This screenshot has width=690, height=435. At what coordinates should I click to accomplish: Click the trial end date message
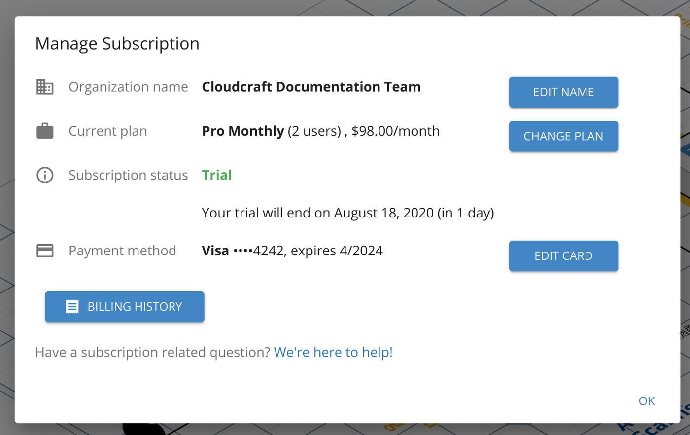(348, 213)
